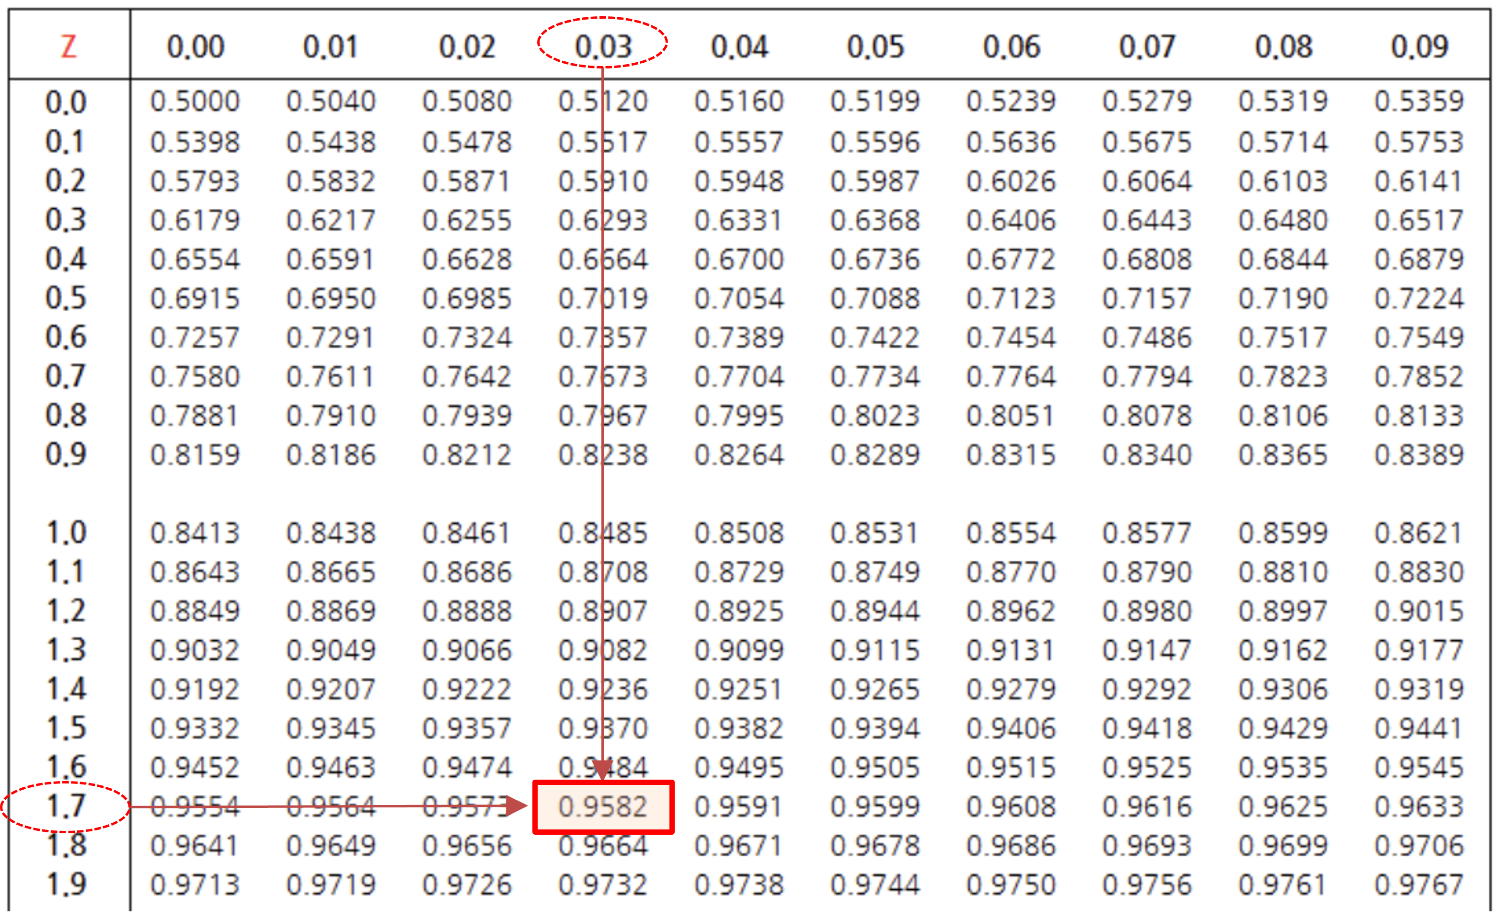Click the 1.9 row label
Screen dimensions: 1497x919
click(x=66, y=885)
